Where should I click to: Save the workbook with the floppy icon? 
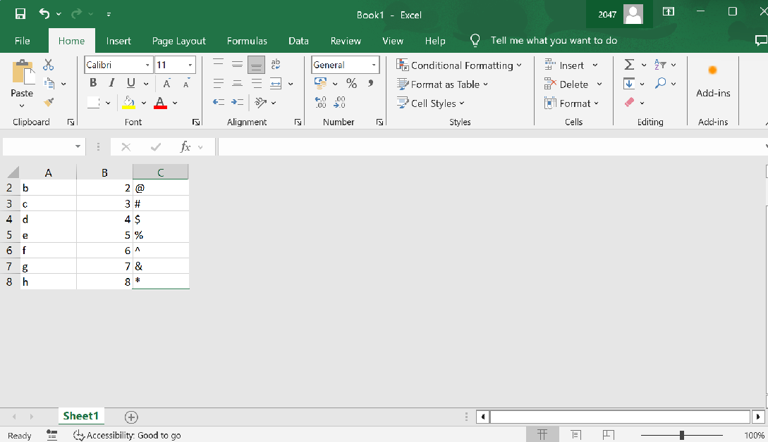click(x=20, y=13)
